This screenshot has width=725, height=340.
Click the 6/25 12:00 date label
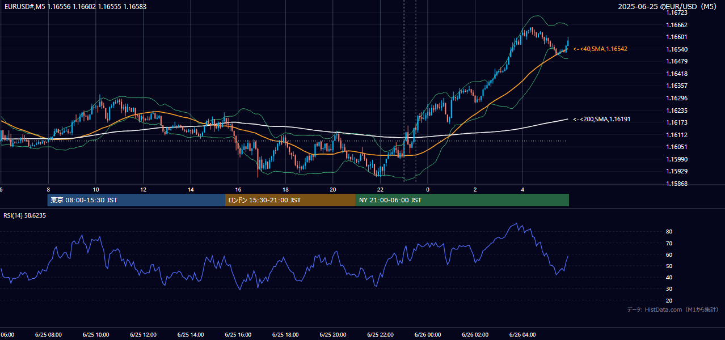(x=143, y=335)
